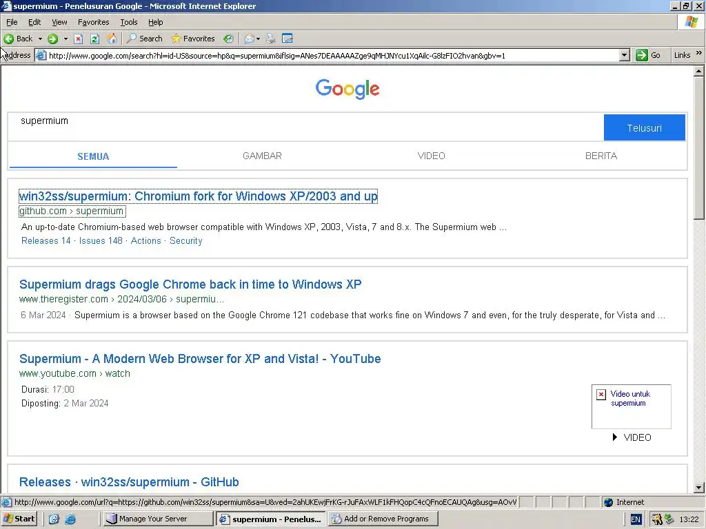Click the Releases 14 sublink
Image resolution: width=706 pixels, height=529 pixels.
46,240
